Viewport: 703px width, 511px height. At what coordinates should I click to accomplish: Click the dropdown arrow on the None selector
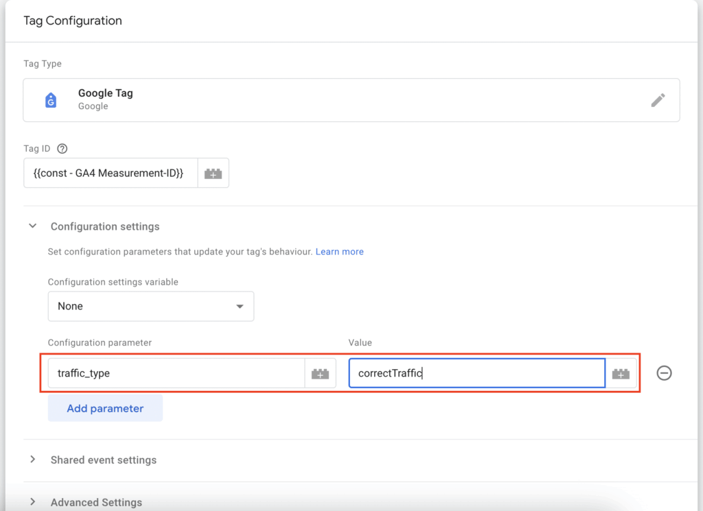click(x=241, y=307)
